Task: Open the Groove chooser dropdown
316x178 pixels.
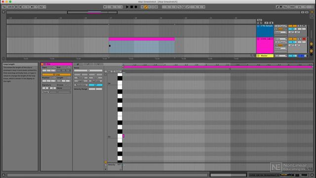Action: point(64,88)
